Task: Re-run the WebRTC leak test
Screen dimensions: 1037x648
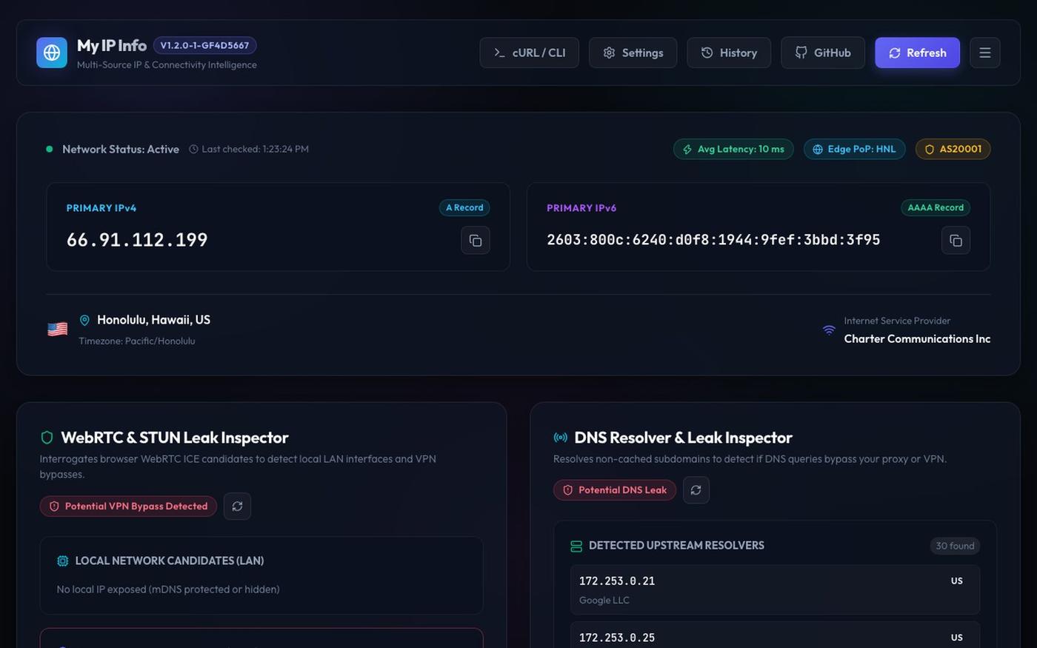Action: pyautogui.click(x=237, y=507)
